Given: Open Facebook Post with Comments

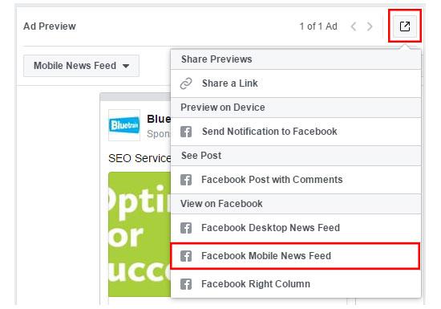Looking at the screenshot, I should [296, 180].
